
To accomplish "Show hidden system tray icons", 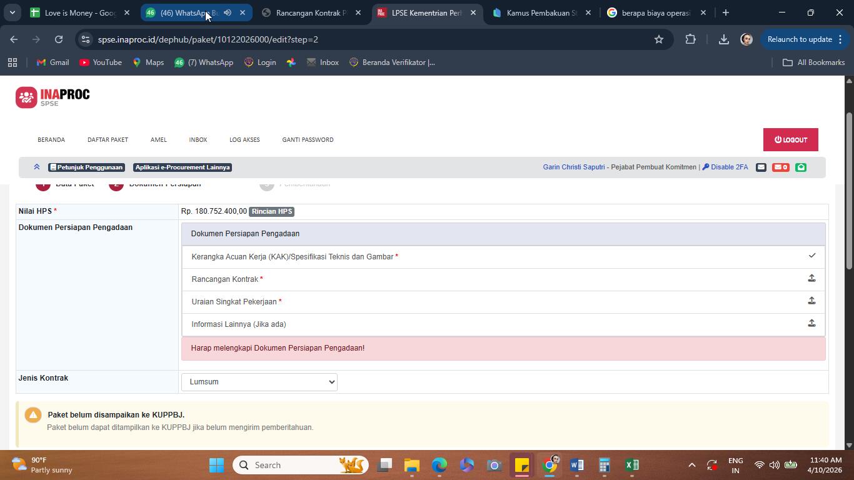I will tap(691, 465).
